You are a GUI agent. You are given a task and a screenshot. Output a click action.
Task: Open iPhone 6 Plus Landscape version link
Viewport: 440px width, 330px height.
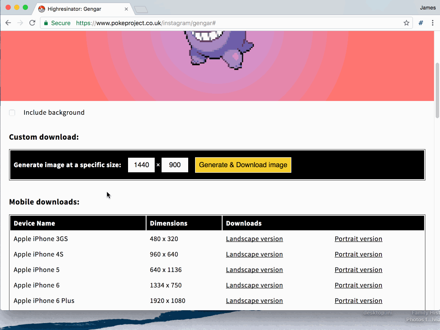(x=254, y=300)
